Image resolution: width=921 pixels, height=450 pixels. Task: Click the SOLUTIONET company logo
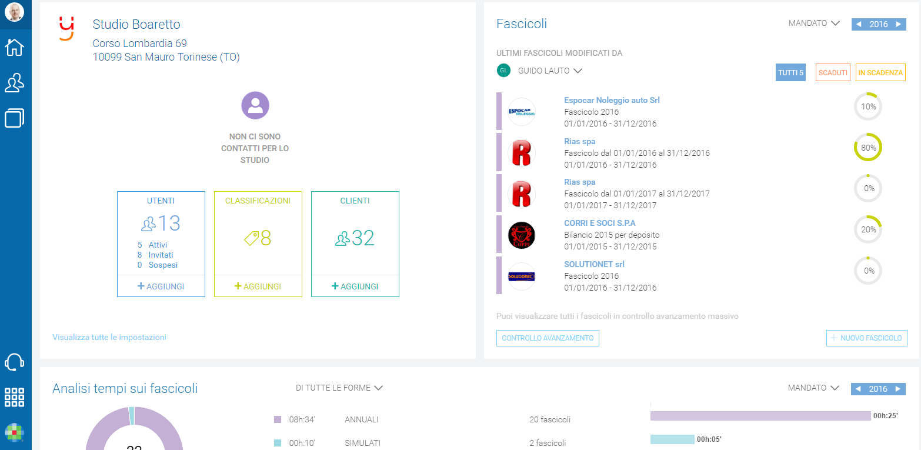coord(522,276)
